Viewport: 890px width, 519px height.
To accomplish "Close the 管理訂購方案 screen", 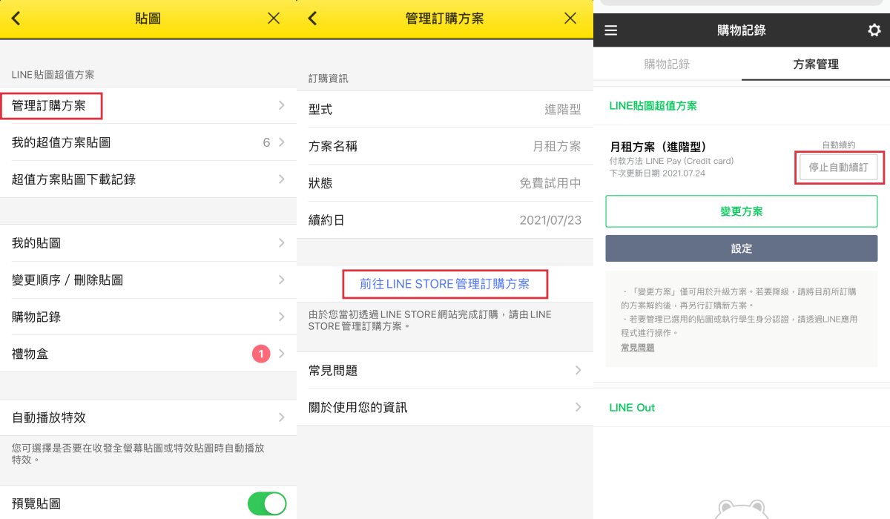I will [x=570, y=19].
